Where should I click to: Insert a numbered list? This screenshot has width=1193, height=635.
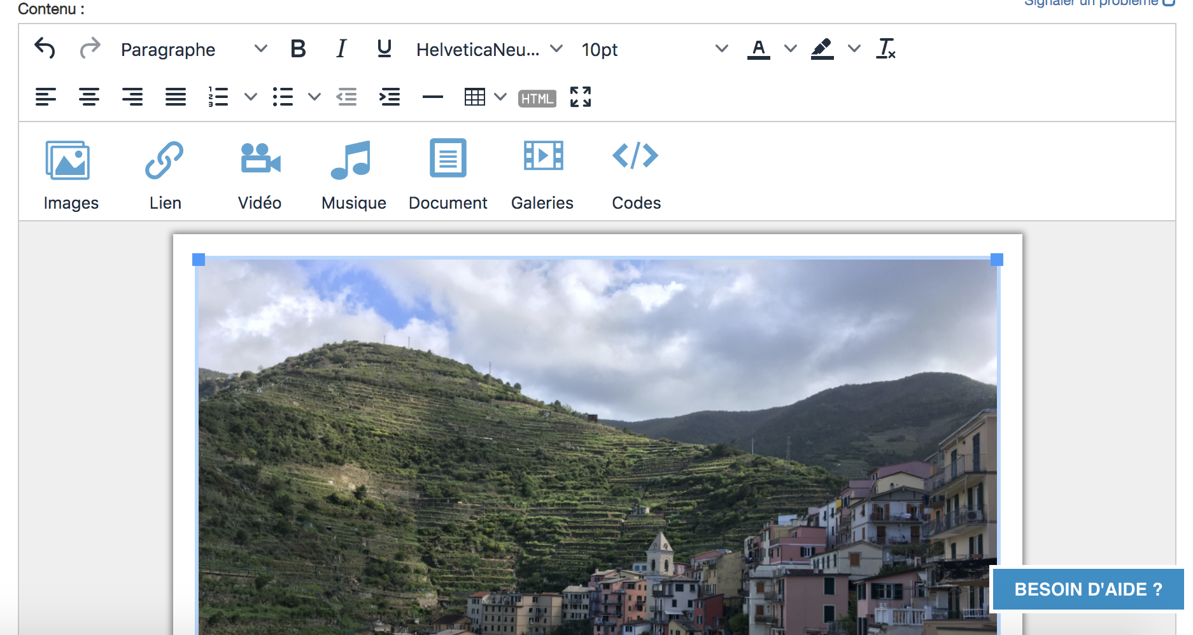tap(218, 97)
